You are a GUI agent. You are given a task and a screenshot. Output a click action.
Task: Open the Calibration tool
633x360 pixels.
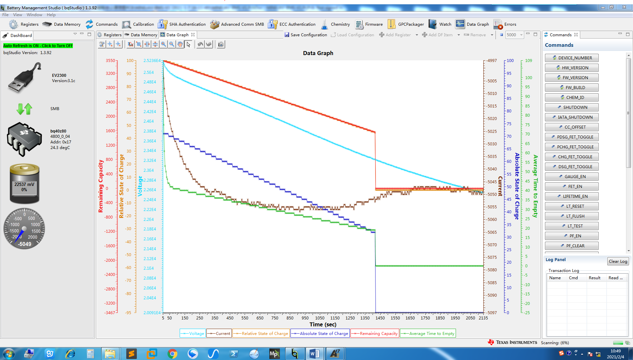click(138, 24)
